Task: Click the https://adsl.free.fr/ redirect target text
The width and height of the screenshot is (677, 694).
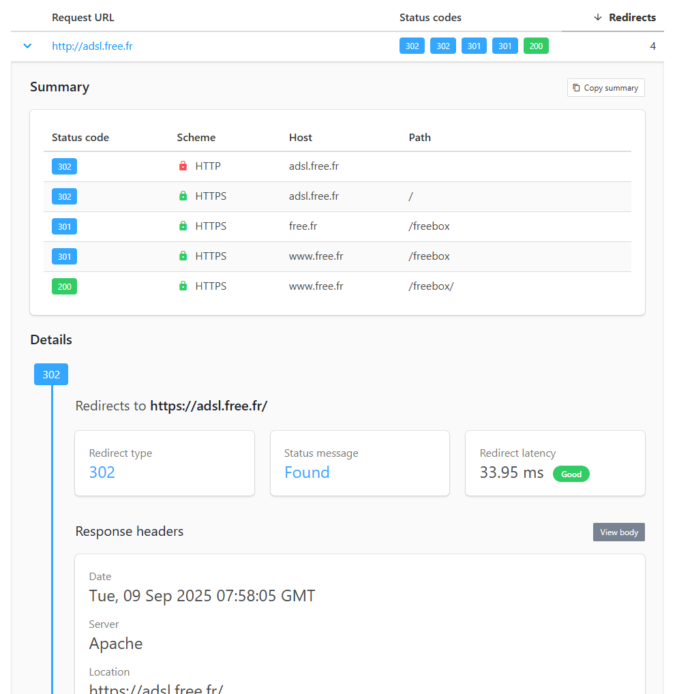Action: click(209, 406)
